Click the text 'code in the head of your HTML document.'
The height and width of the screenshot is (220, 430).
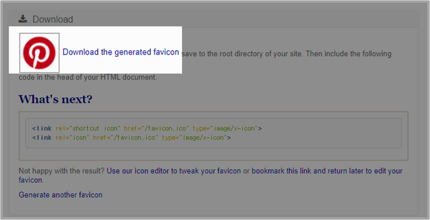pyautogui.click(x=88, y=77)
